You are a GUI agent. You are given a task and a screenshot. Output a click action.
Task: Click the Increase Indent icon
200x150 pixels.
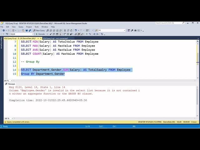pos(97,34)
